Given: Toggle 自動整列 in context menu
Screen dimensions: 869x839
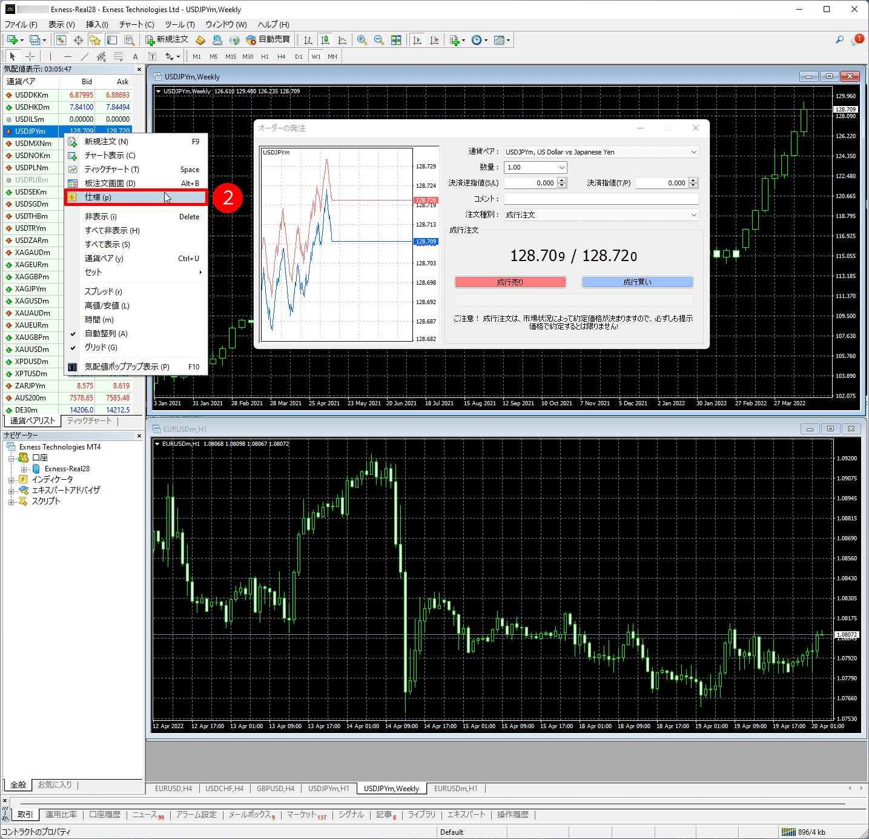Looking at the screenshot, I should pyautogui.click(x=136, y=334).
